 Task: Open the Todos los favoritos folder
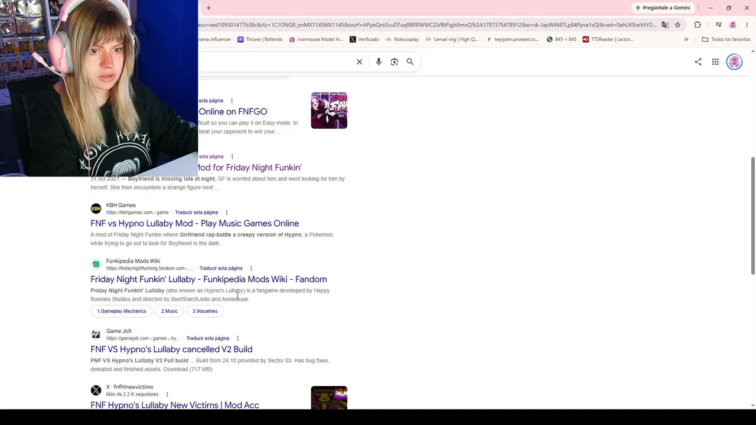726,40
